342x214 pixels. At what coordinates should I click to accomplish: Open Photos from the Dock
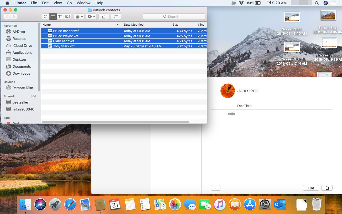175,205
